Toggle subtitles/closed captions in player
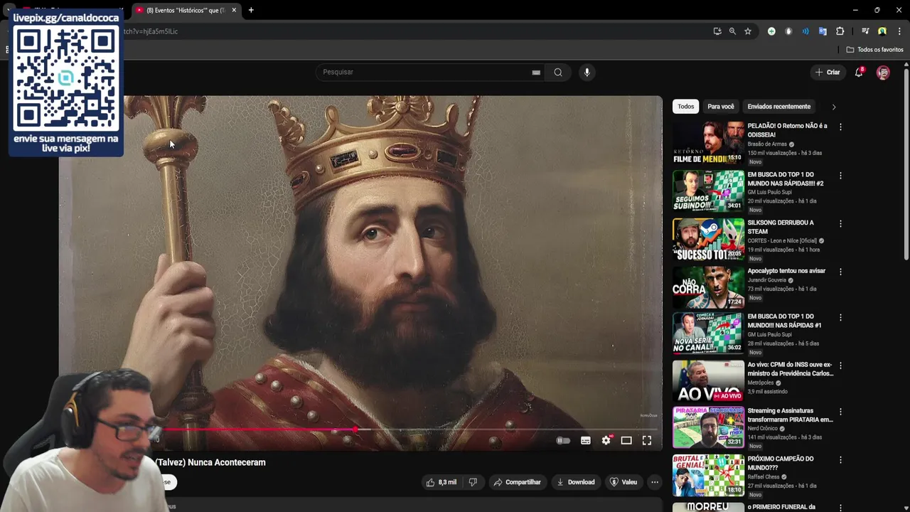The image size is (910, 512). [x=586, y=441]
